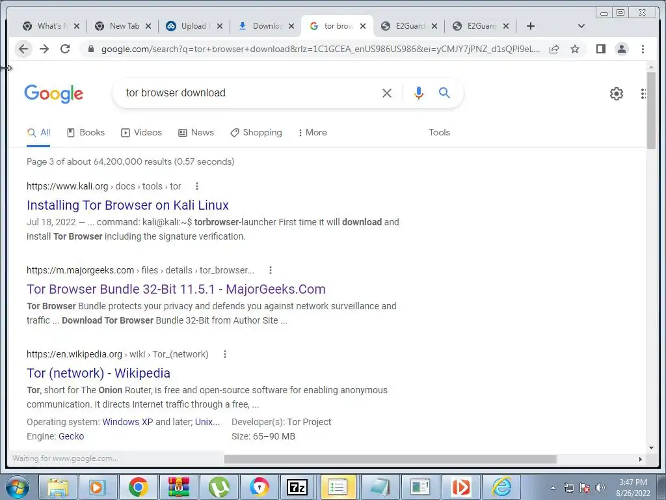Image resolution: width=666 pixels, height=500 pixels.
Task: Open the volume control in the tray
Action: tap(600, 488)
